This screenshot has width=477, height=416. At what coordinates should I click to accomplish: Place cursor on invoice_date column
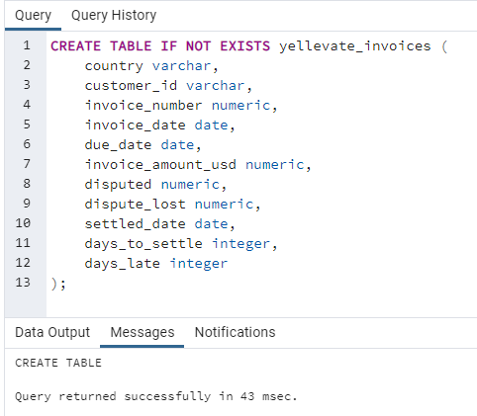click(135, 125)
